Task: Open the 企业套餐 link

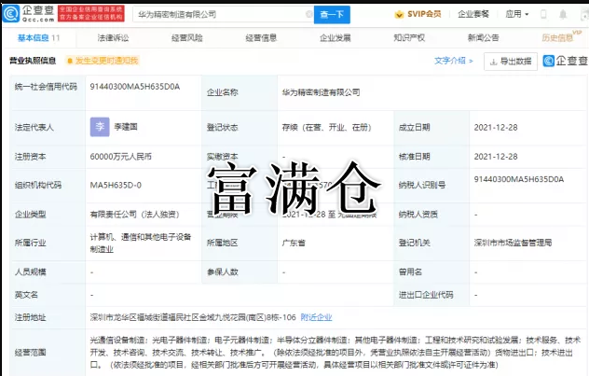Action: coord(473,14)
